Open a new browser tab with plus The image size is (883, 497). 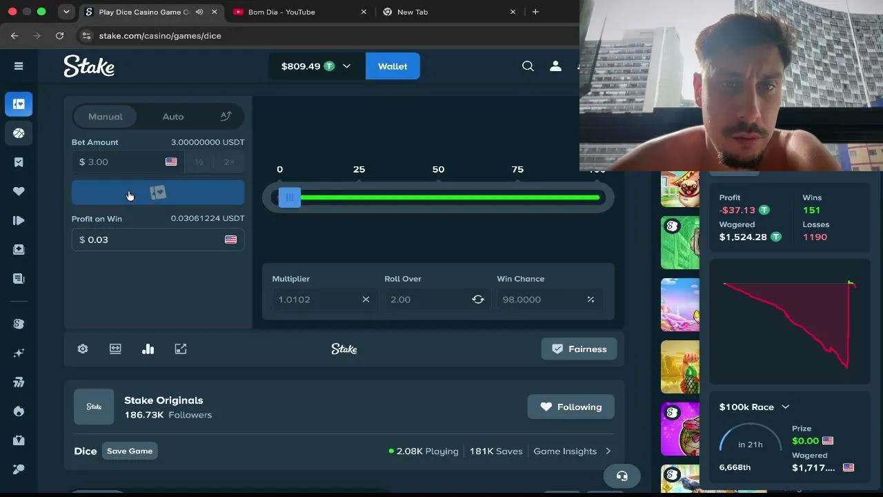point(535,12)
